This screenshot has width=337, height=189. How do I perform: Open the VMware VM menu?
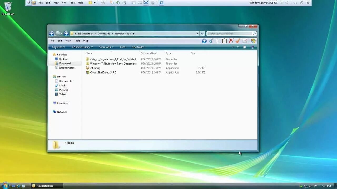point(64,3)
